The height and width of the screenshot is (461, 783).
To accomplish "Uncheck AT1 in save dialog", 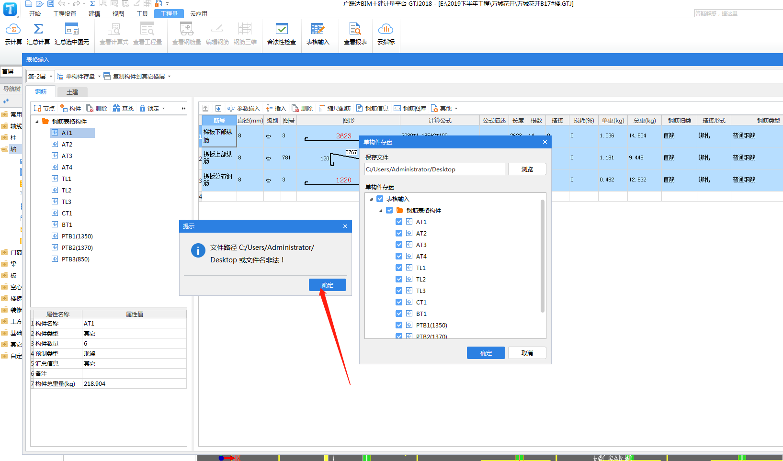I will click(x=399, y=222).
